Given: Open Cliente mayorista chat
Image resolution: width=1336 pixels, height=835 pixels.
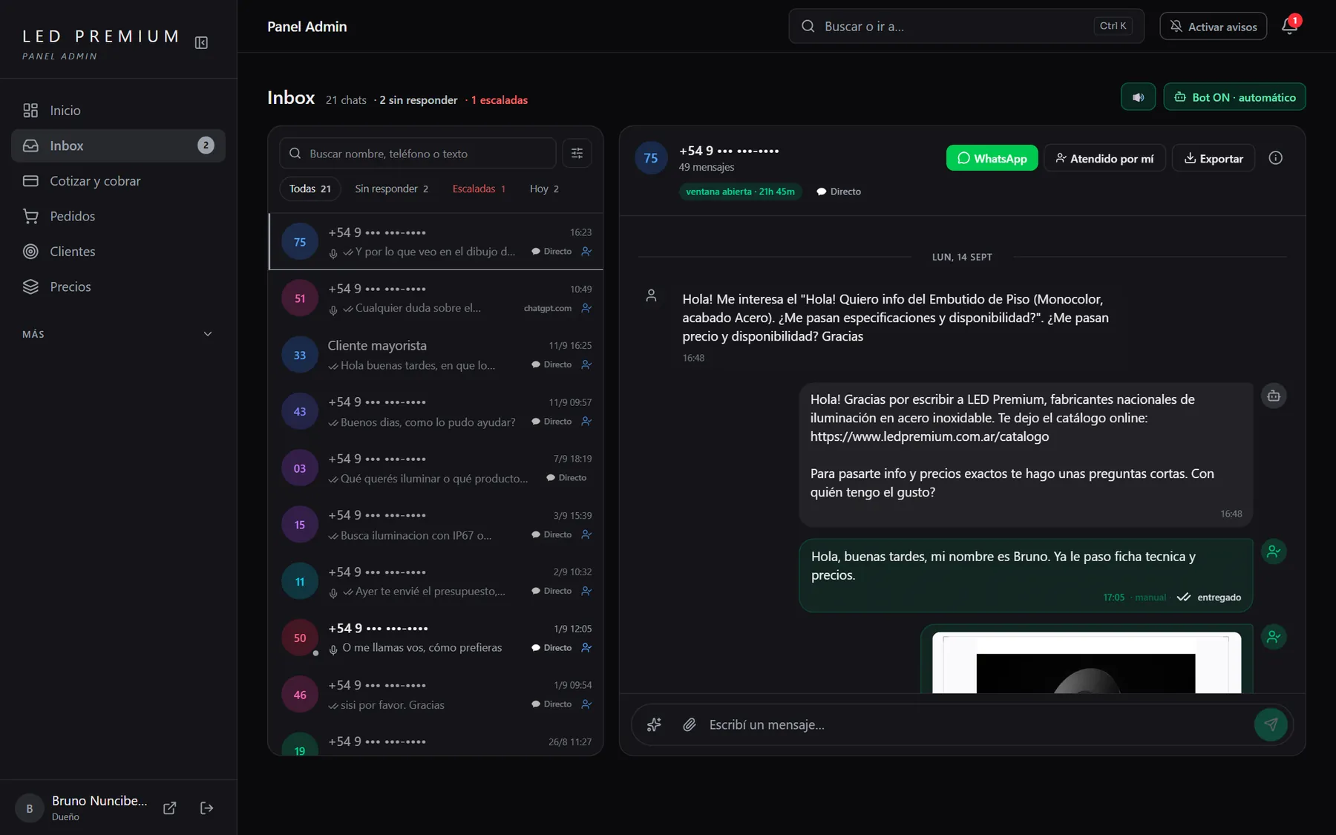Looking at the screenshot, I should click(436, 355).
